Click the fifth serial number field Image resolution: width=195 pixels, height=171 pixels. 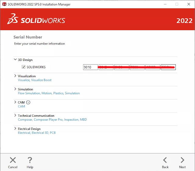[x=153, y=67]
